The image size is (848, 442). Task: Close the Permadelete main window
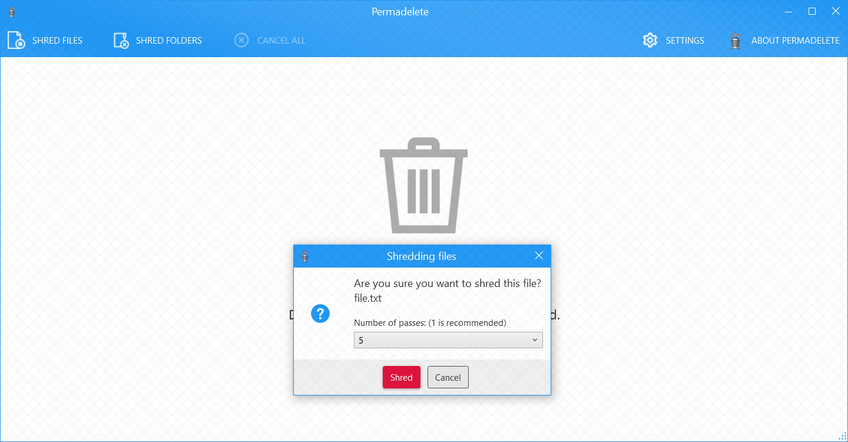click(836, 11)
